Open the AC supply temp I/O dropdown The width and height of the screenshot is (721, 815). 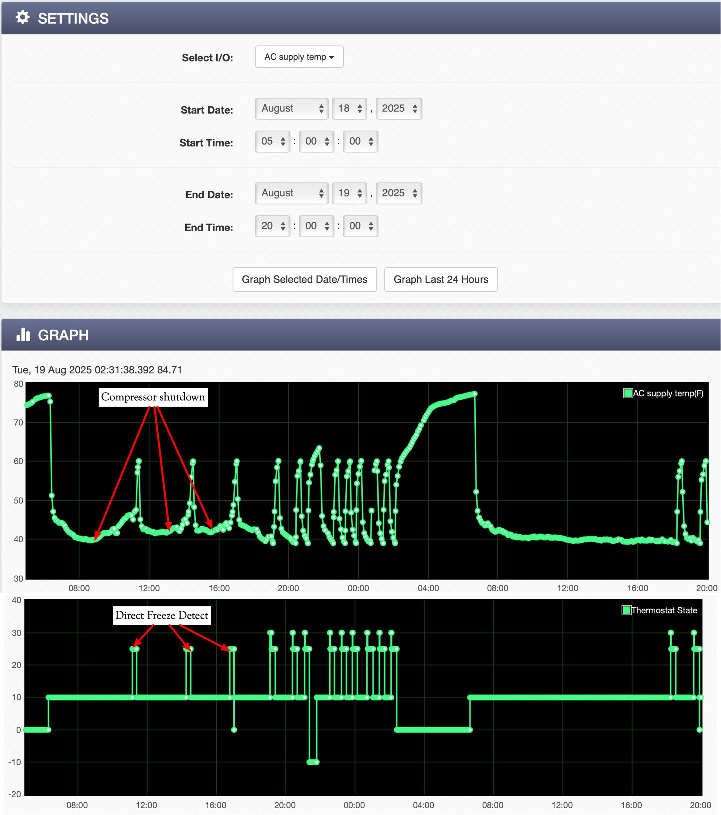point(299,57)
